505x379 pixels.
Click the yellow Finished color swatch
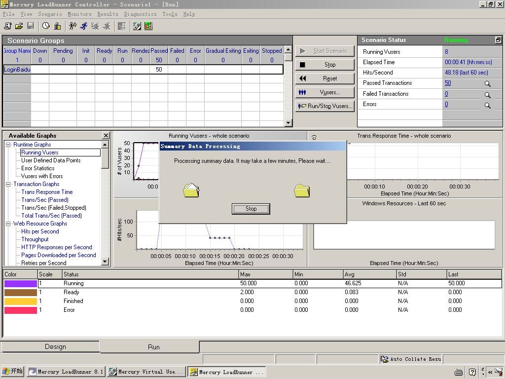[21, 302]
